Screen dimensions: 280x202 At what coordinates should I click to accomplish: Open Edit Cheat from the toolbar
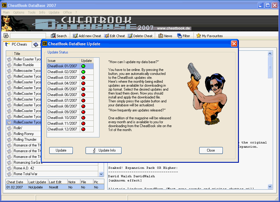[x=106, y=36]
